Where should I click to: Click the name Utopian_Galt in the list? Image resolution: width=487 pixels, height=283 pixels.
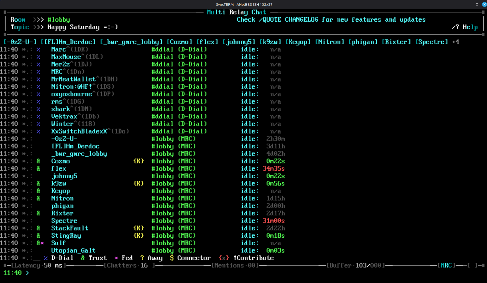tap(73, 250)
